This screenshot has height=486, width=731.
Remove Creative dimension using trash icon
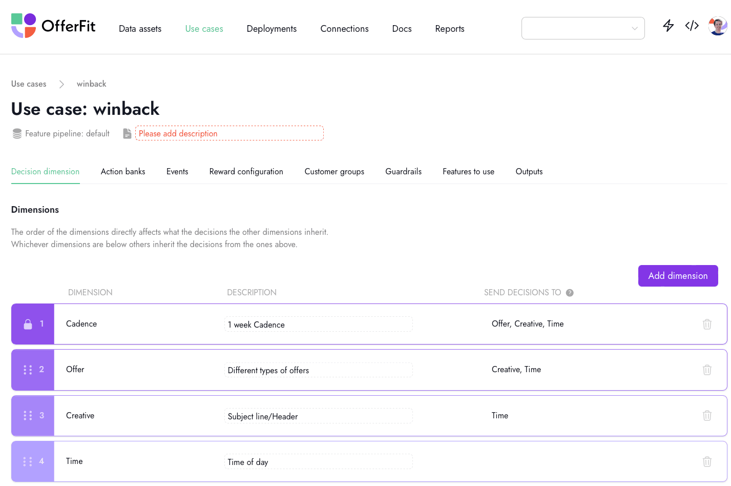[707, 416]
